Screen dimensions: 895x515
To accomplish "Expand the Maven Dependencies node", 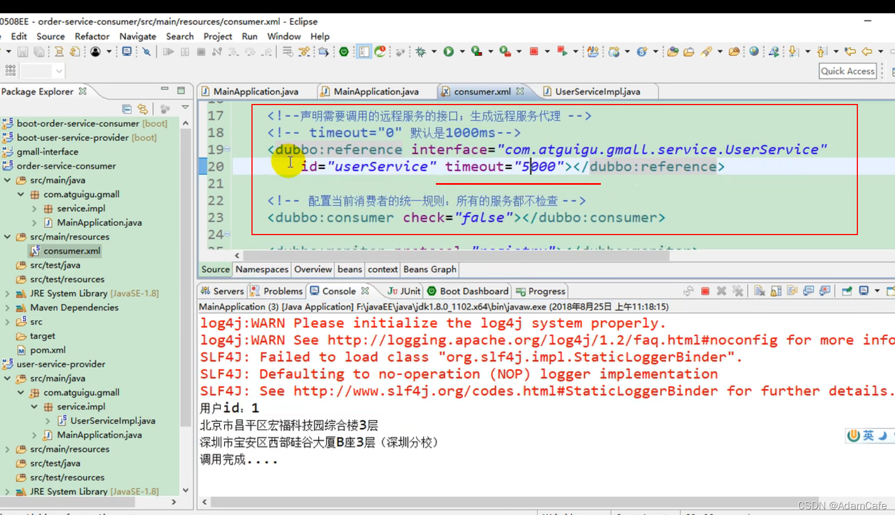I will point(7,308).
